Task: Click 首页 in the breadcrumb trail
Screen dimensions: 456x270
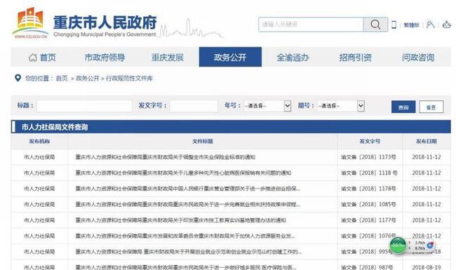Action: (62, 78)
